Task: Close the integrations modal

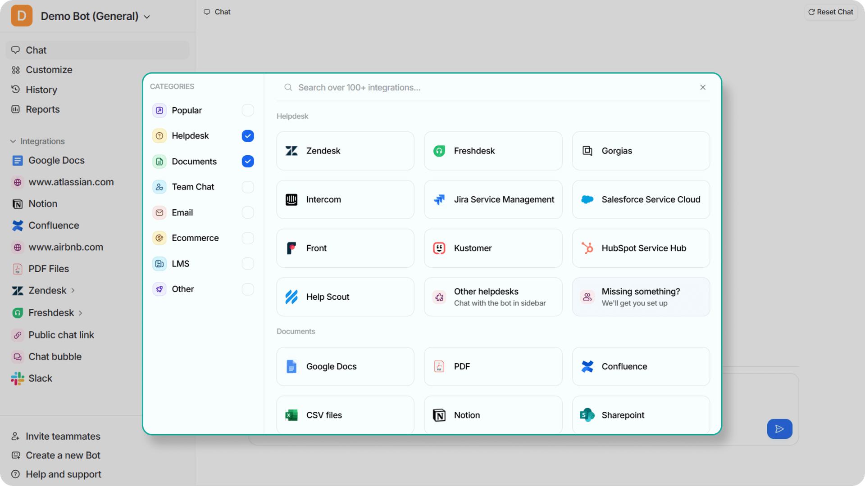Action: tap(703, 87)
